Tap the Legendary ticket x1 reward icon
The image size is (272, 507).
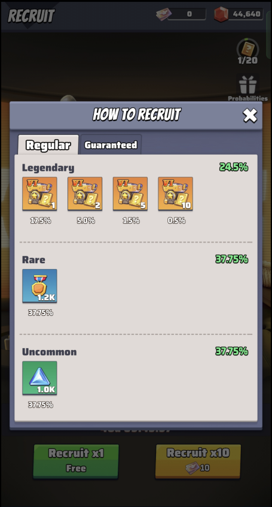click(39, 194)
